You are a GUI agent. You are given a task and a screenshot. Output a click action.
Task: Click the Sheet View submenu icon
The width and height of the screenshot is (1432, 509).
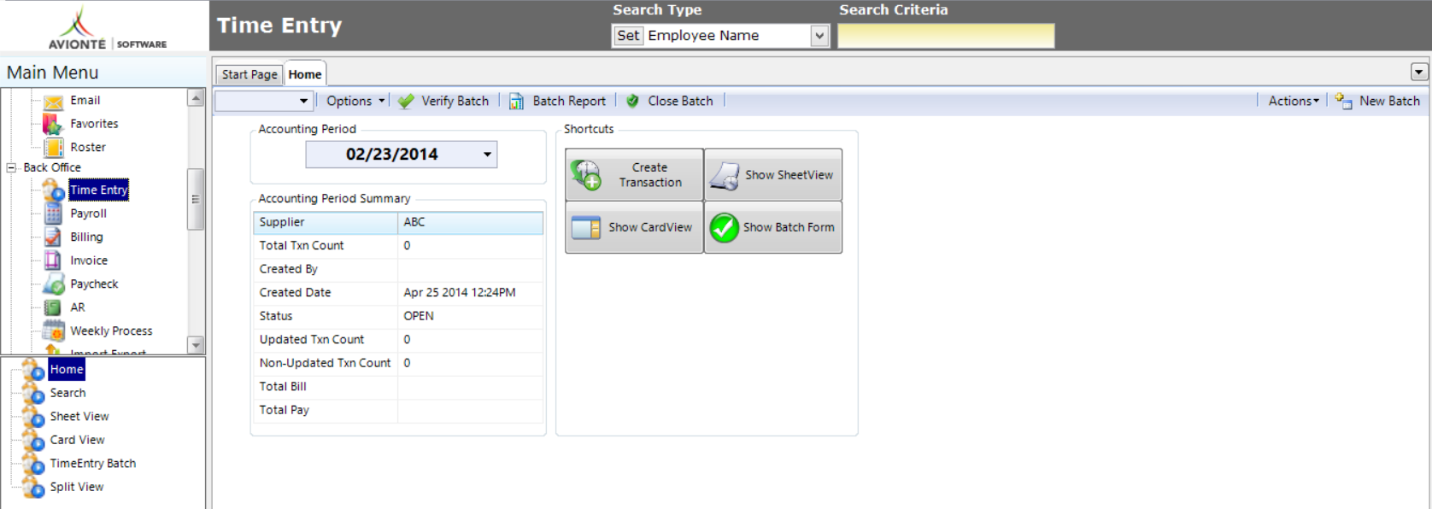(x=34, y=417)
